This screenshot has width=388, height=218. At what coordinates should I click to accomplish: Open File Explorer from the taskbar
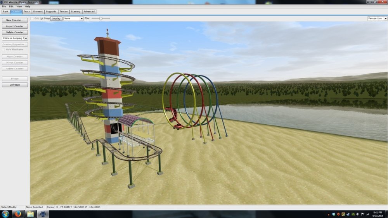pos(30,214)
